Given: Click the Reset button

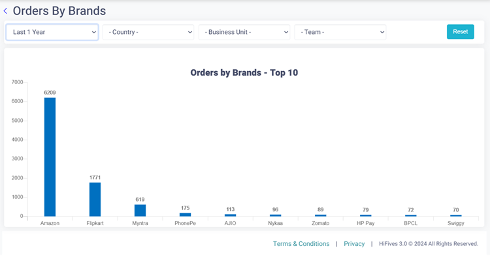Looking at the screenshot, I should [461, 32].
